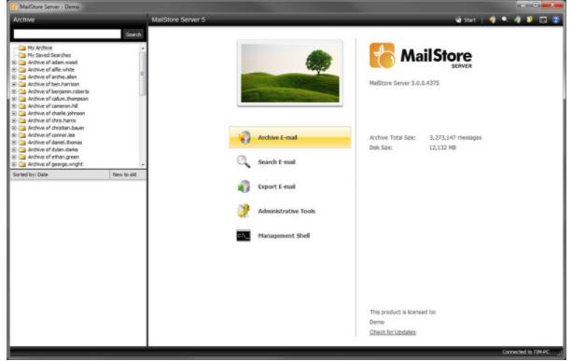The height and width of the screenshot is (361, 572).
Task: Click the Export E-mail toolbar icon
Action: coord(517,20)
